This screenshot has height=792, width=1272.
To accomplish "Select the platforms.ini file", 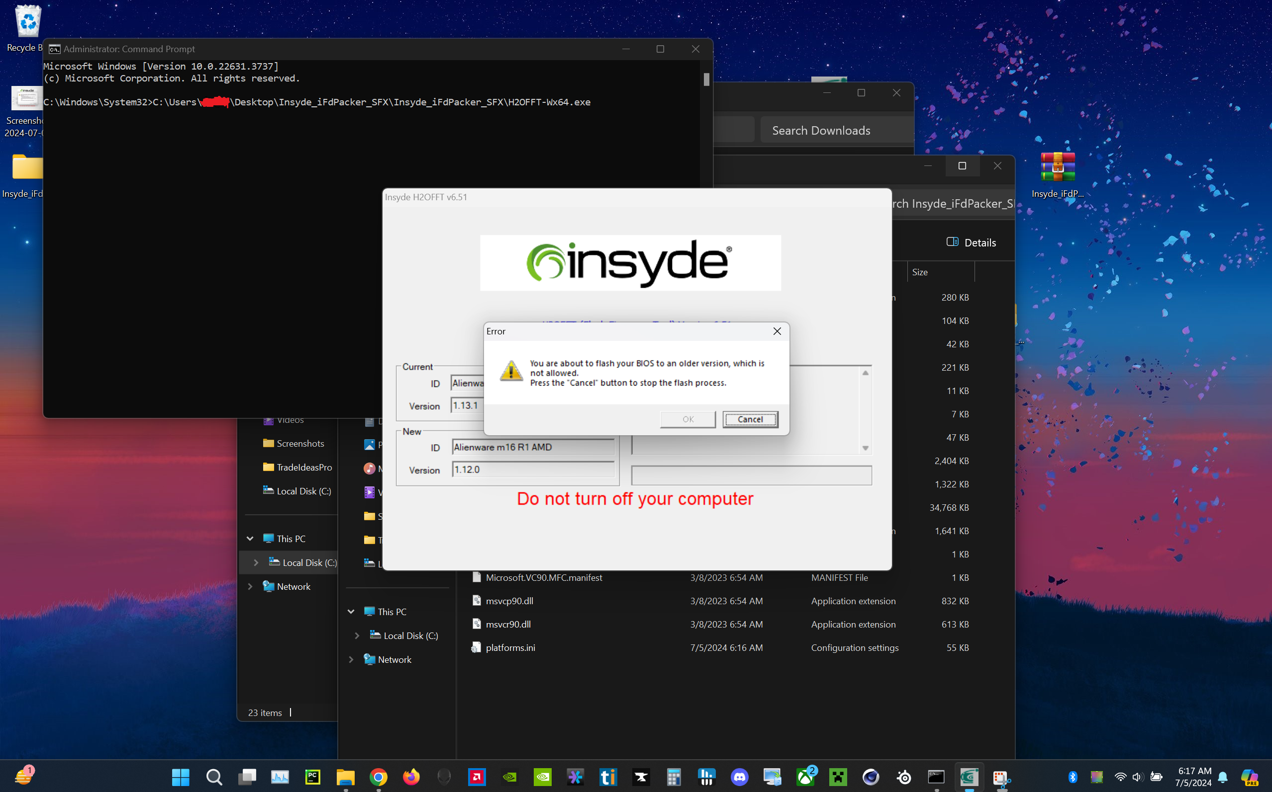I will click(x=510, y=647).
